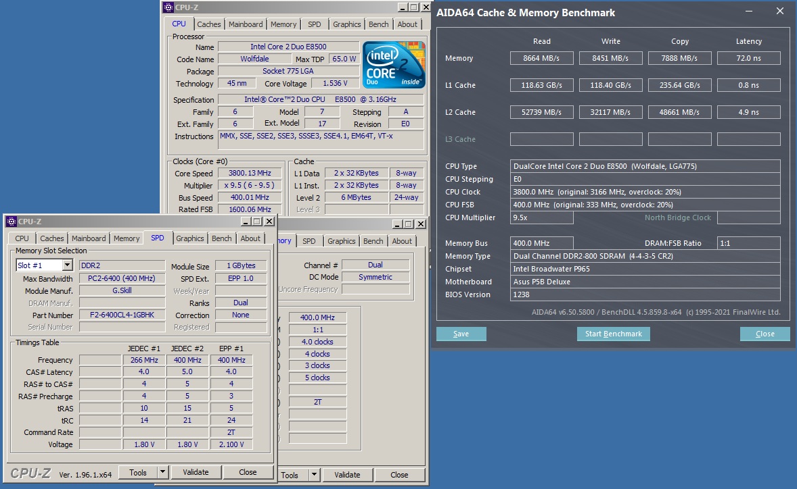The image size is (797, 489).
Task: Click Tools button in the SPD window
Action: coord(138,472)
